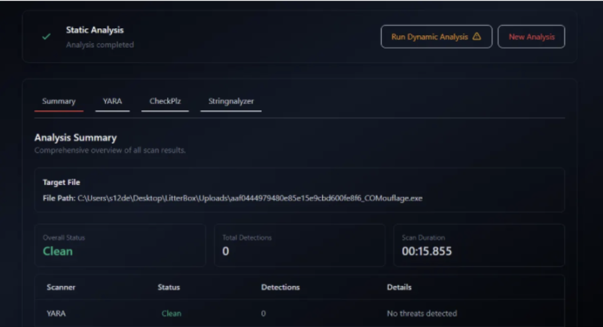Click the warning triangle icon on Run Dynamic Analysis
The height and width of the screenshot is (327, 603).
point(476,37)
